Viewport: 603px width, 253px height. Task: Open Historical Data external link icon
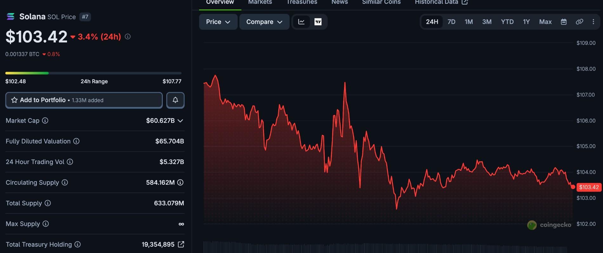point(465,2)
